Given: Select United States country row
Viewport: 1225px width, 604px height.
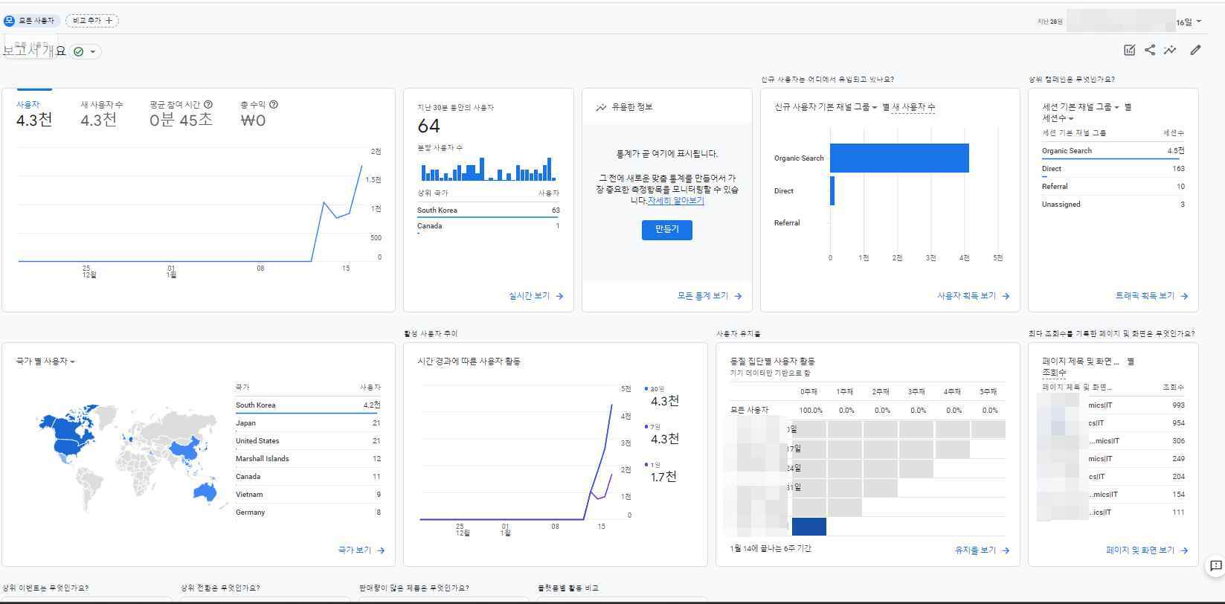Looking at the screenshot, I should 308,441.
